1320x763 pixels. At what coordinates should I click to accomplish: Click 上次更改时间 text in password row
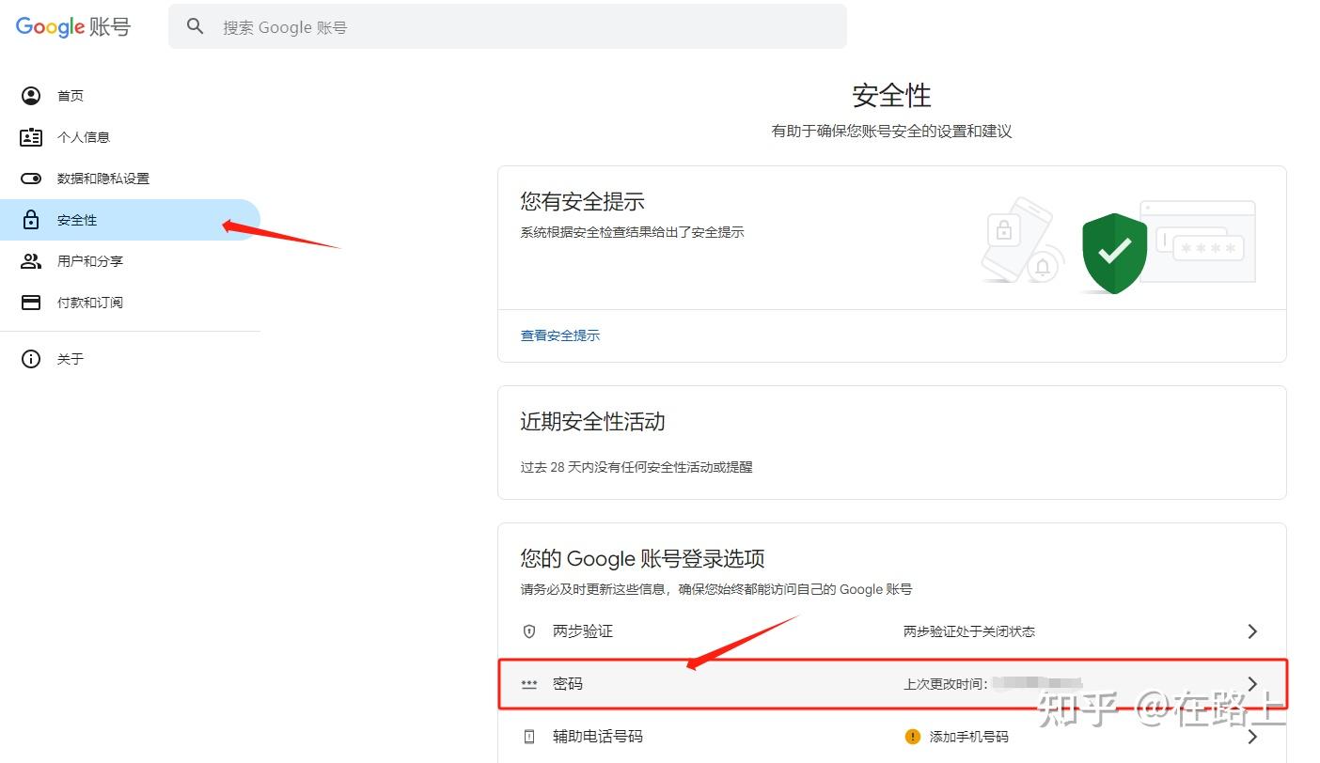click(x=945, y=684)
